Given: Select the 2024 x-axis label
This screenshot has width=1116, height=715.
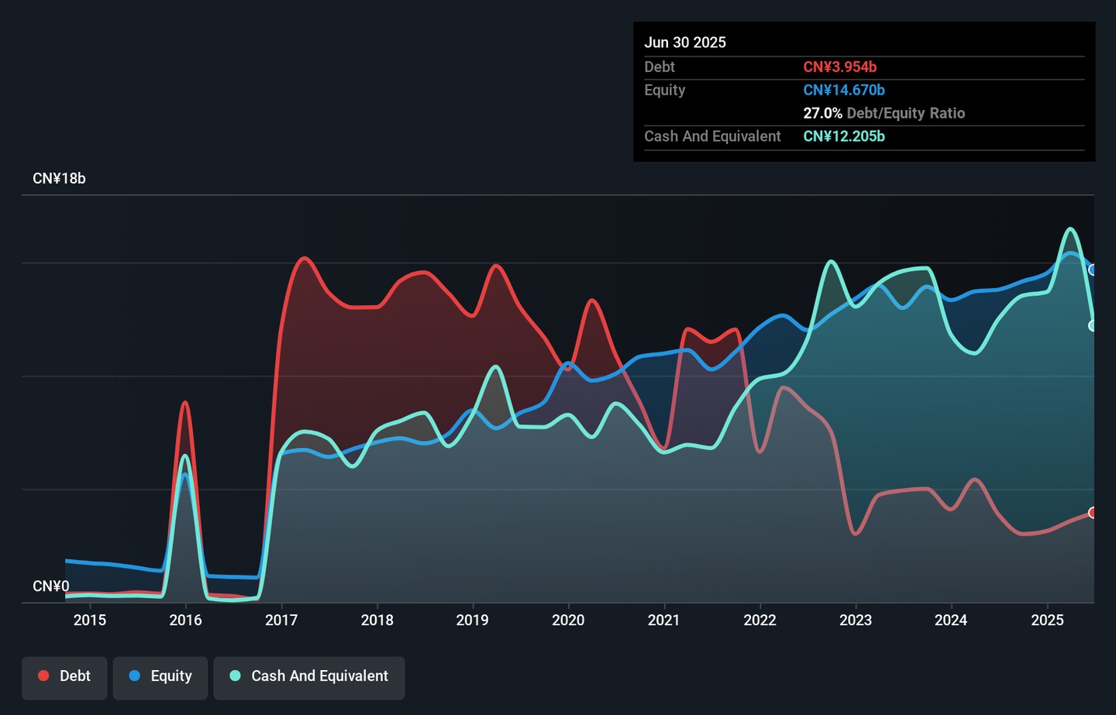Looking at the screenshot, I should pyautogui.click(x=951, y=620).
